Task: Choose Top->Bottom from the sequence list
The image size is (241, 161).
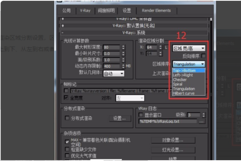Action: coord(189,71)
